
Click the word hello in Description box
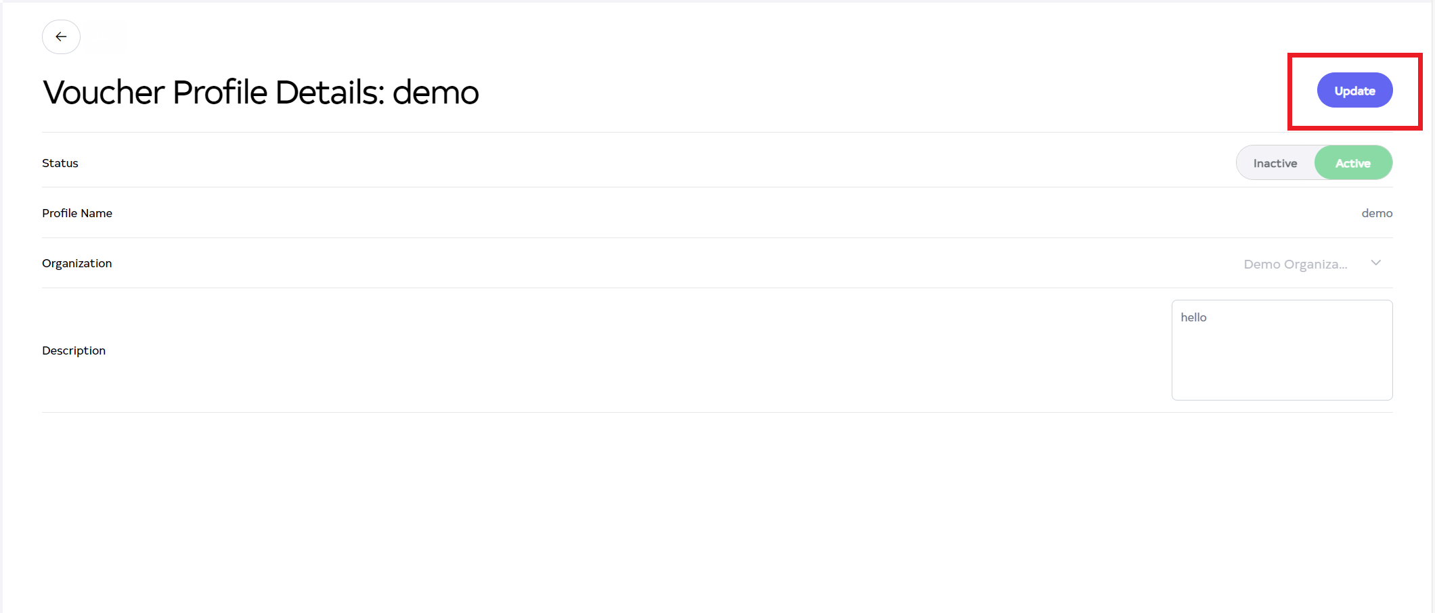coord(1193,317)
